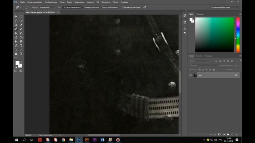Viewport: 255px width, 143px height.
Task: Select the Magic Wand tool
Action: tap(21, 21)
